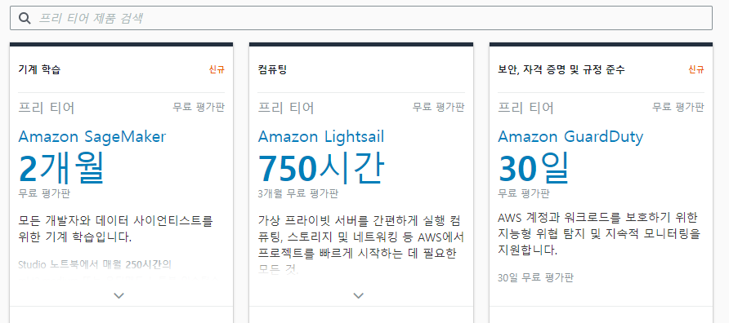Image resolution: width=729 pixels, height=323 pixels.
Task: Open the Amazon Lightsail link
Action: click(321, 136)
